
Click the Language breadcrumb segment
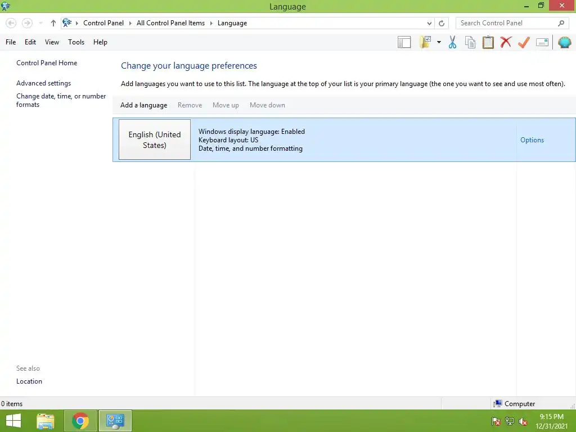point(232,23)
